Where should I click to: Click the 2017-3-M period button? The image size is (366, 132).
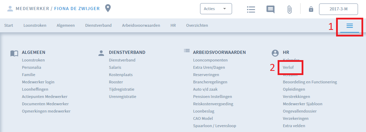click(339, 9)
